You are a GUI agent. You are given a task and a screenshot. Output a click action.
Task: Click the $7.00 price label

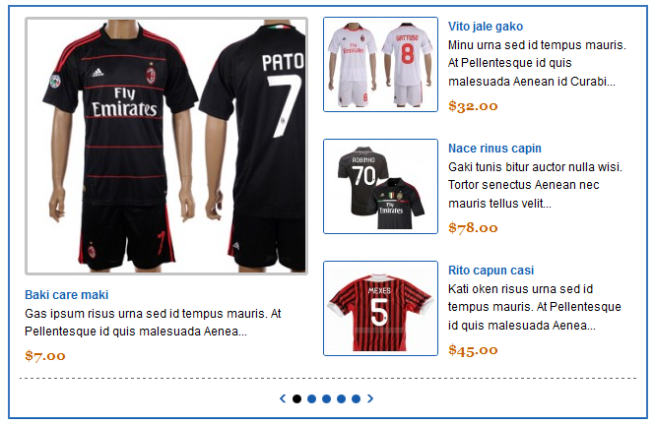(45, 355)
